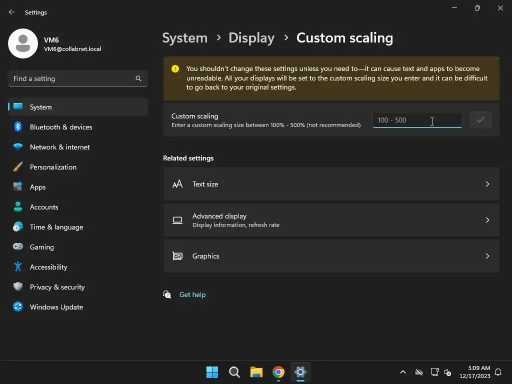Focus the 100 - 500 custom scaling field
512x384 pixels.
pyautogui.click(x=417, y=120)
